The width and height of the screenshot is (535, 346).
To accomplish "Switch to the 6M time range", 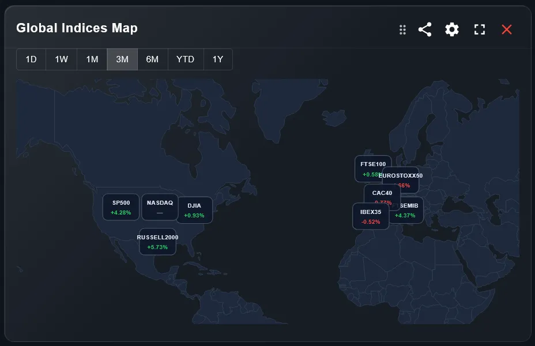I will pyautogui.click(x=152, y=59).
